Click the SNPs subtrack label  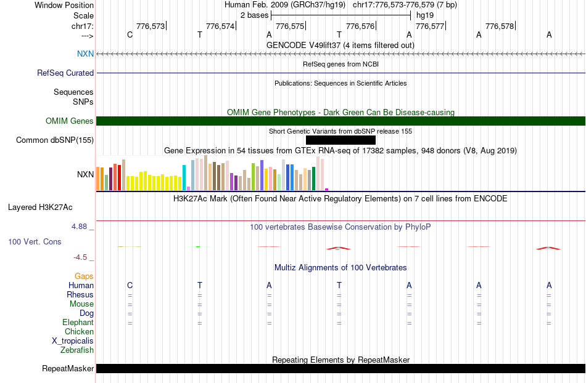(x=83, y=102)
